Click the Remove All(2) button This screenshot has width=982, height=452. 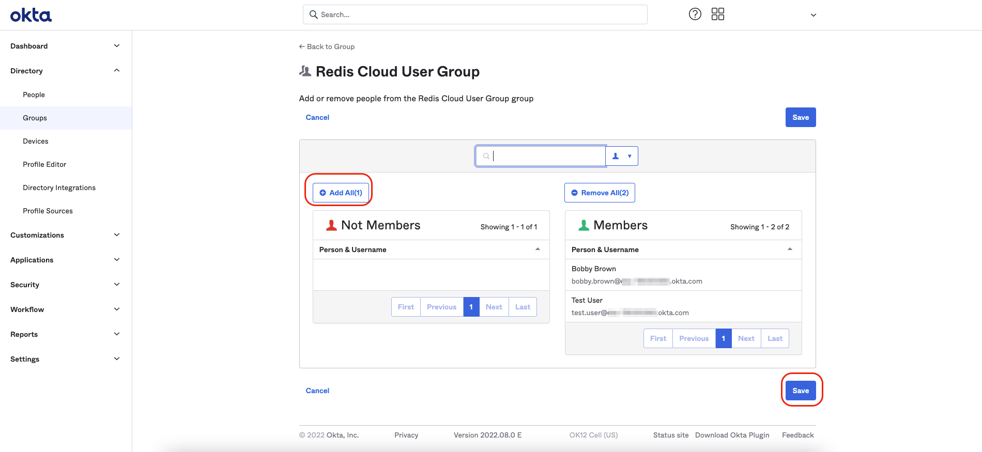tap(600, 193)
